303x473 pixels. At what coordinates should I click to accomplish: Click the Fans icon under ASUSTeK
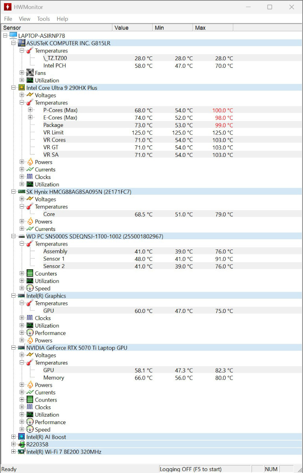pos(30,73)
